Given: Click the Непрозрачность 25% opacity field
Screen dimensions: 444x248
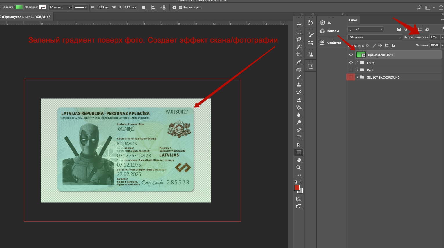Looking at the screenshot, I should pos(434,37).
